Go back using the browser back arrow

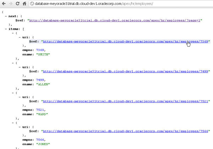point(4,4)
